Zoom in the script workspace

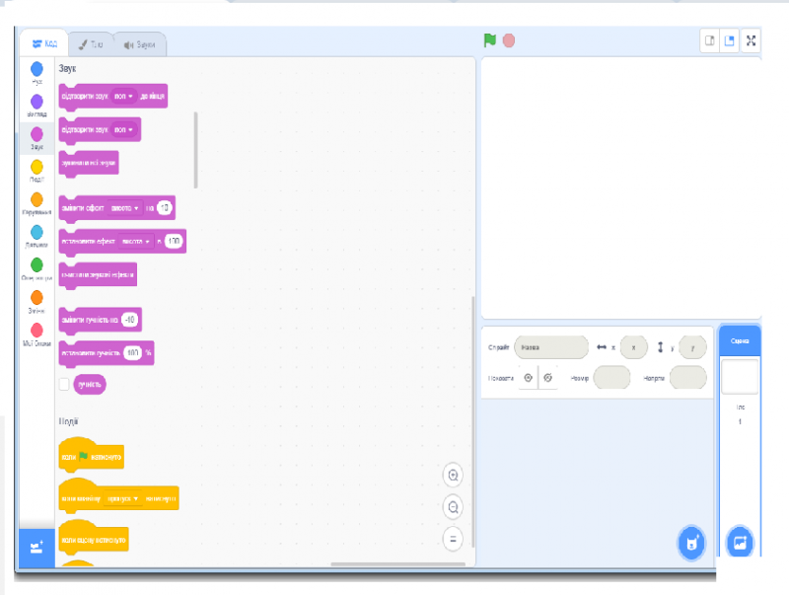pyautogui.click(x=453, y=476)
